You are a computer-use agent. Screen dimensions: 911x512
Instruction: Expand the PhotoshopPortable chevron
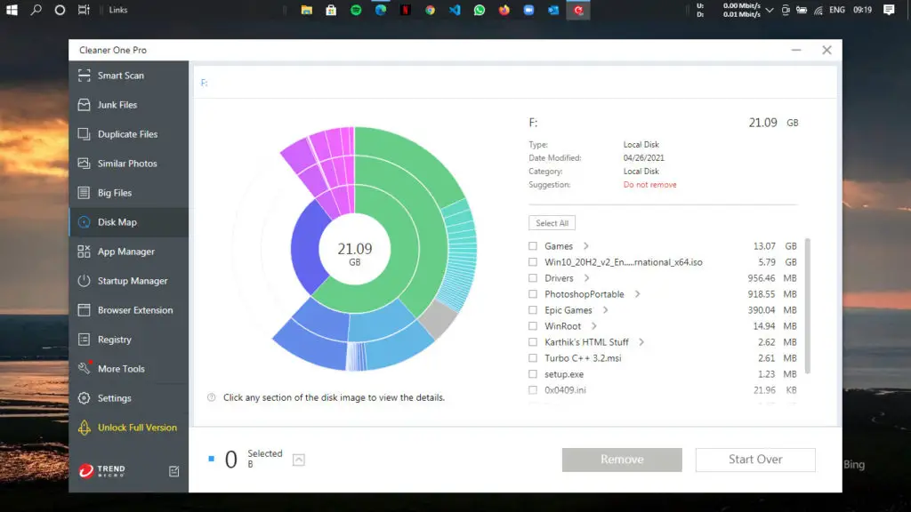point(637,294)
